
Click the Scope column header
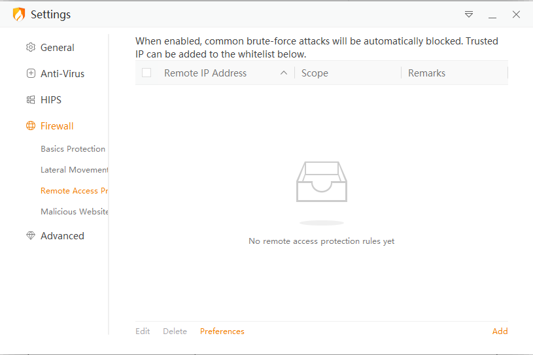pyautogui.click(x=315, y=73)
